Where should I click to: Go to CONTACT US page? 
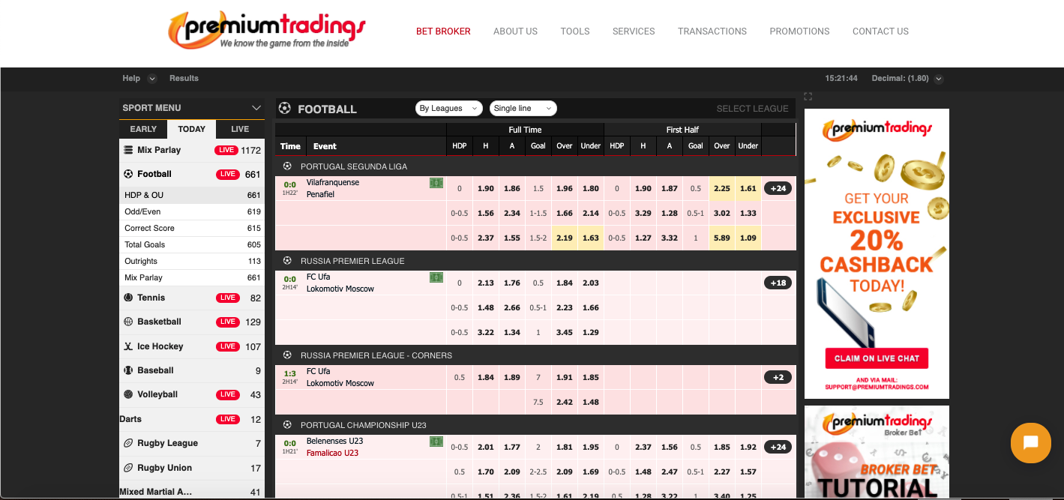(880, 31)
